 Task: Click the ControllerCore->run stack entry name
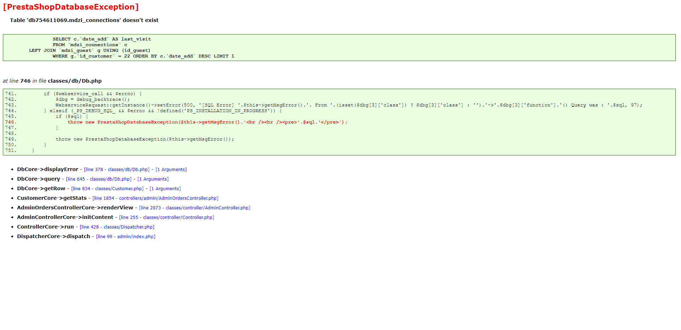pos(45,227)
